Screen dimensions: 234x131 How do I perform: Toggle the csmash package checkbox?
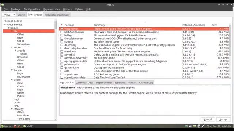[62, 42]
